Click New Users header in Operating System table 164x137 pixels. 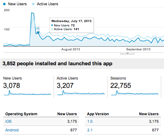click(x=67, y=114)
